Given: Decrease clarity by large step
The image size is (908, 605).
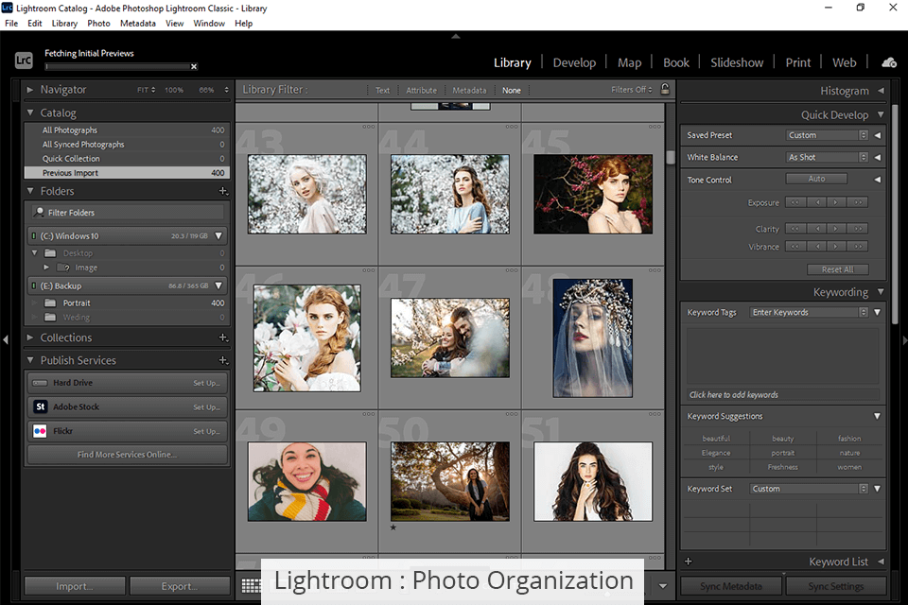Looking at the screenshot, I should pyautogui.click(x=795, y=229).
